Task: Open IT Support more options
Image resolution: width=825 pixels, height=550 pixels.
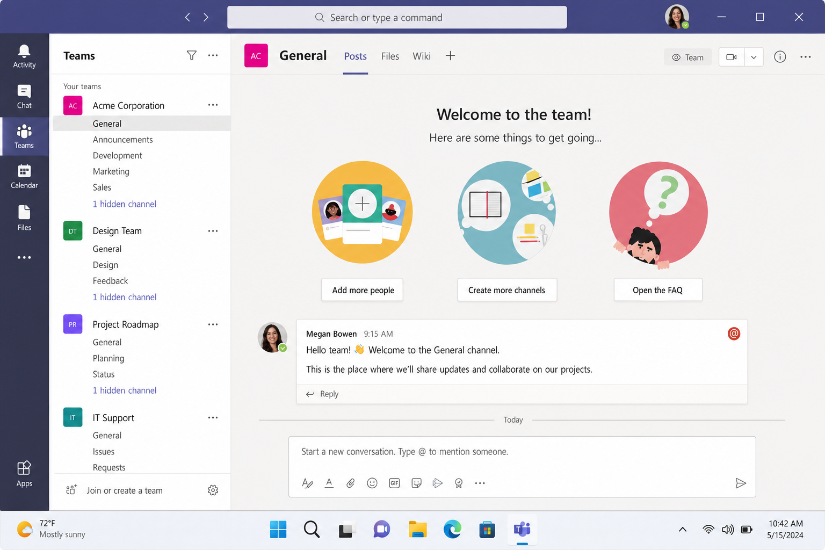Action: pos(213,418)
